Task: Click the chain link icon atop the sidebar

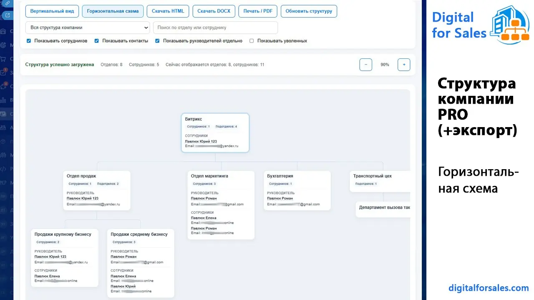Action: pos(6,3)
